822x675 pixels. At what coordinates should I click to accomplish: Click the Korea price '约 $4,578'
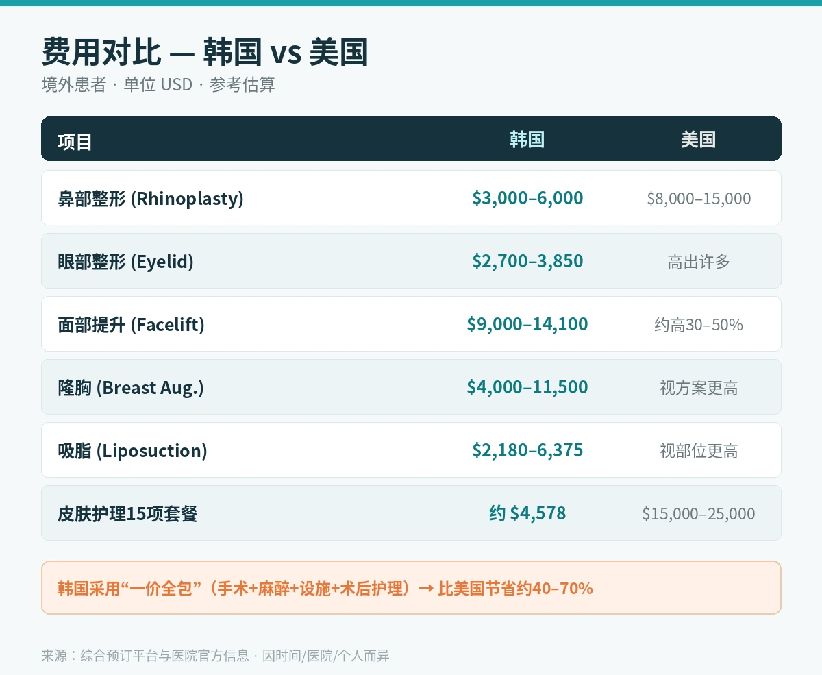click(527, 514)
